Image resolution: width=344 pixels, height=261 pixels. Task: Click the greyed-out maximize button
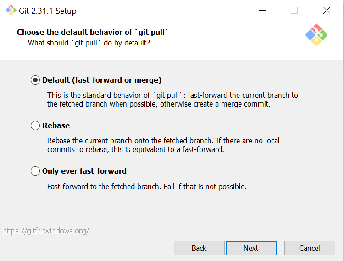point(294,11)
